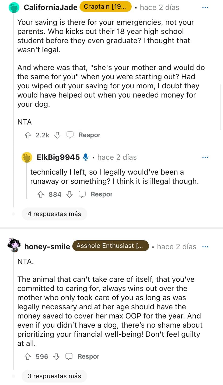Open the CaliforniaJade username link
Screen dimensions: 223x385
[x=50, y=7]
